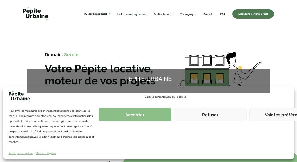Screen dimensions: 297x162
Task: Open the Conseils section
Action: tap(208, 14)
